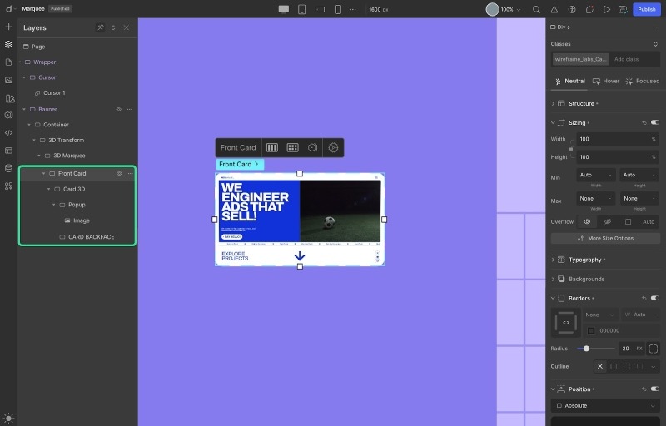This screenshot has height=426, width=666.
Task: Click the Code icon in left sidebar
Action: point(8,132)
